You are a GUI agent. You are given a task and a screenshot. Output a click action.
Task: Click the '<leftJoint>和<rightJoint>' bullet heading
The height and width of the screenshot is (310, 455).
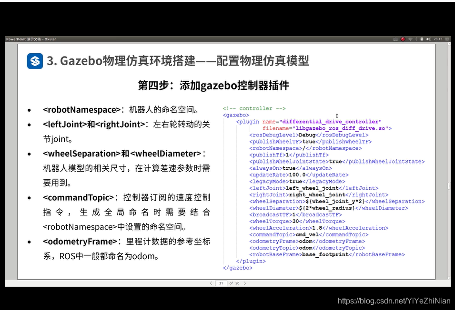click(x=94, y=125)
